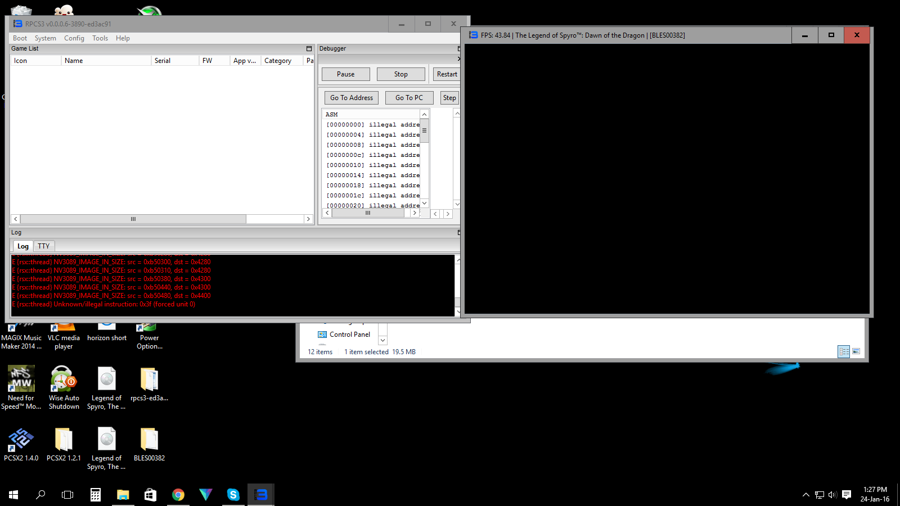Click the App version column header
The image size is (900, 506).
click(245, 61)
